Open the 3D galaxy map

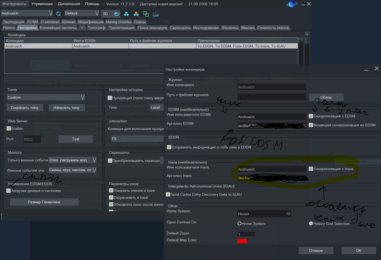105,14
